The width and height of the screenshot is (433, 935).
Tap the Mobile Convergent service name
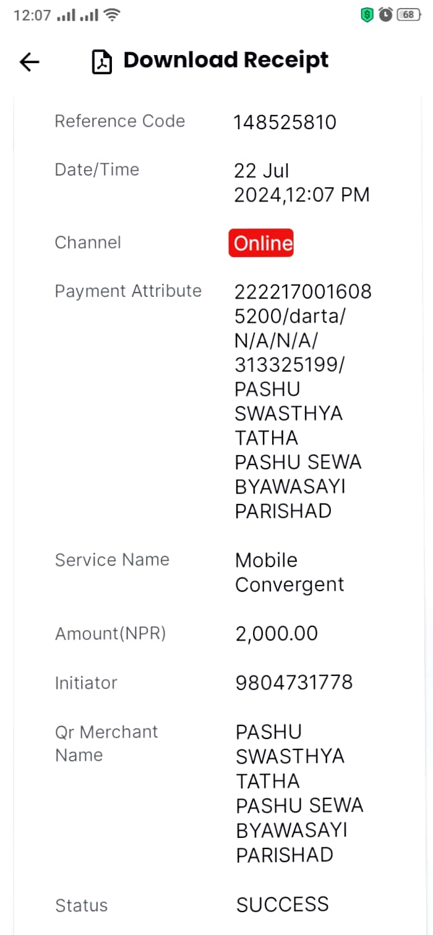pos(289,572)
